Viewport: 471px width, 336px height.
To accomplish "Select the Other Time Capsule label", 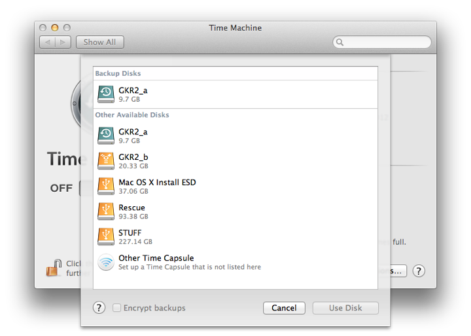I will point(156,258).
